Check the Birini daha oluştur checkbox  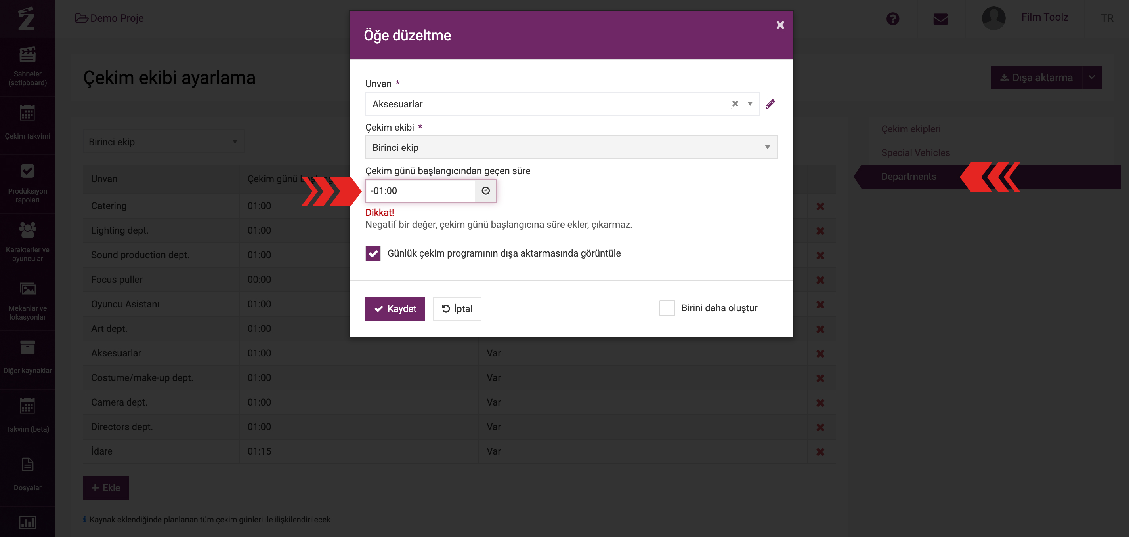(x=667, y=308)
